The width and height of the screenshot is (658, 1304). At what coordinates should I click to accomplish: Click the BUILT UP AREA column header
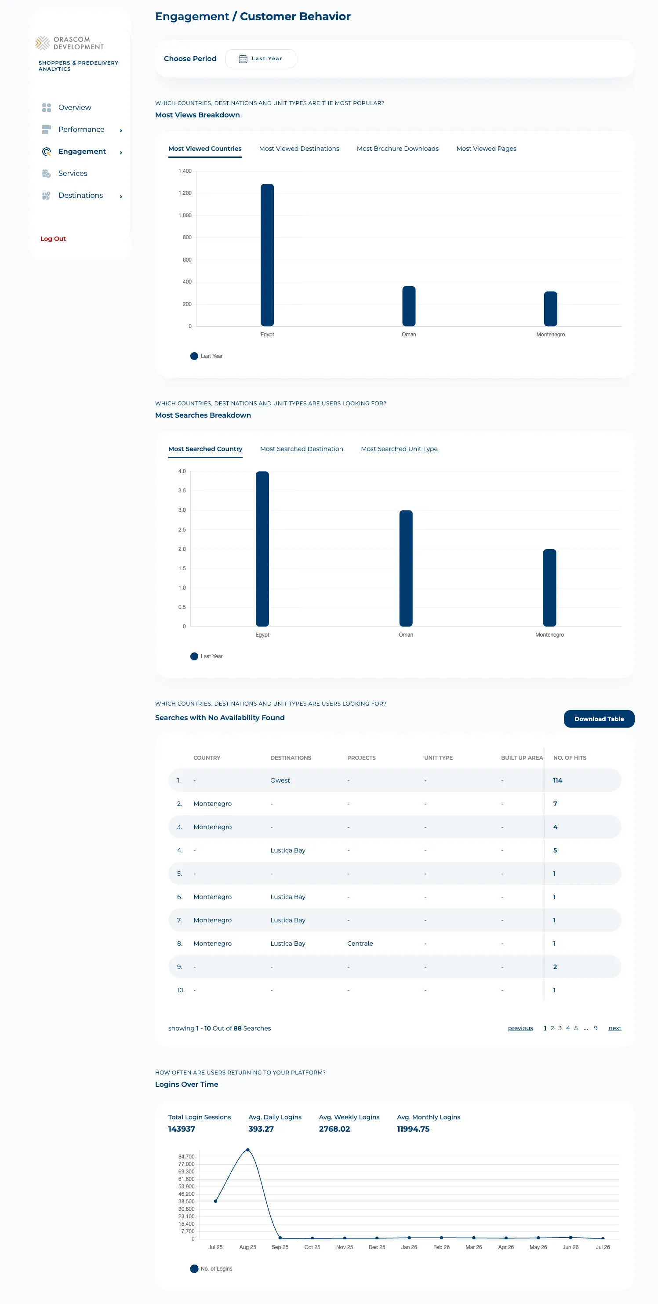[522, 758]
